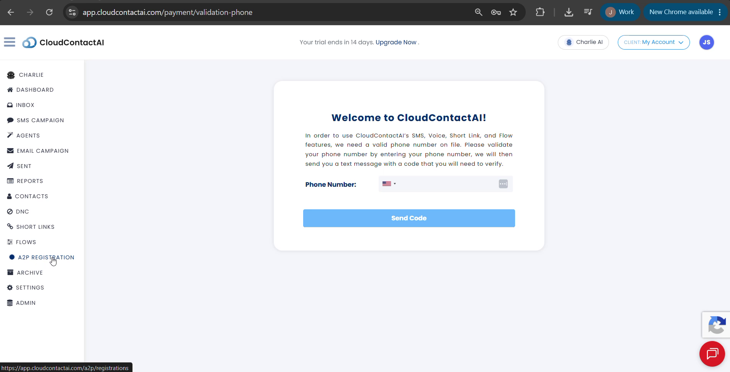Click the Charlie octopus sidebar icon
The width and height of the screenshot is (730, 372).
tap(11, 75)
